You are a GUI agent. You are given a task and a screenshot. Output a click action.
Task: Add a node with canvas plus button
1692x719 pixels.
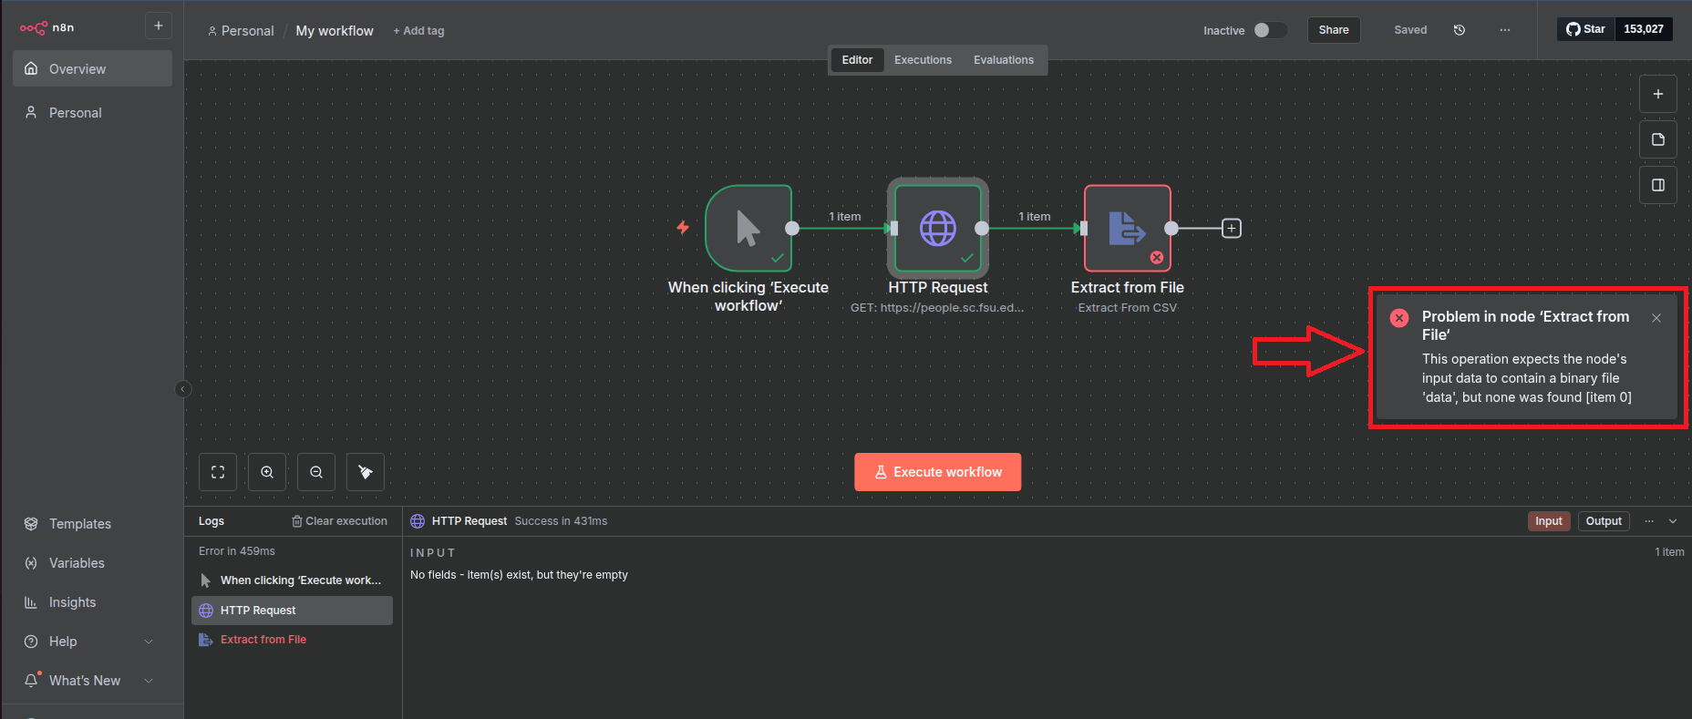(1657, 94)
